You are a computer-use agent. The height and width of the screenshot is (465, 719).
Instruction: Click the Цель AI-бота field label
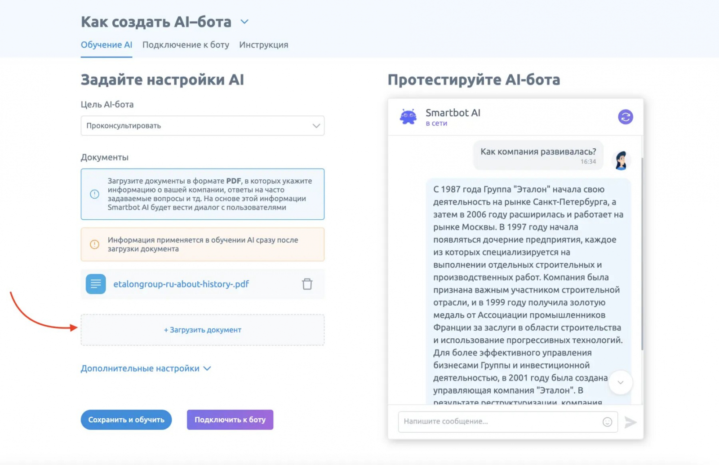click(107, 104)
